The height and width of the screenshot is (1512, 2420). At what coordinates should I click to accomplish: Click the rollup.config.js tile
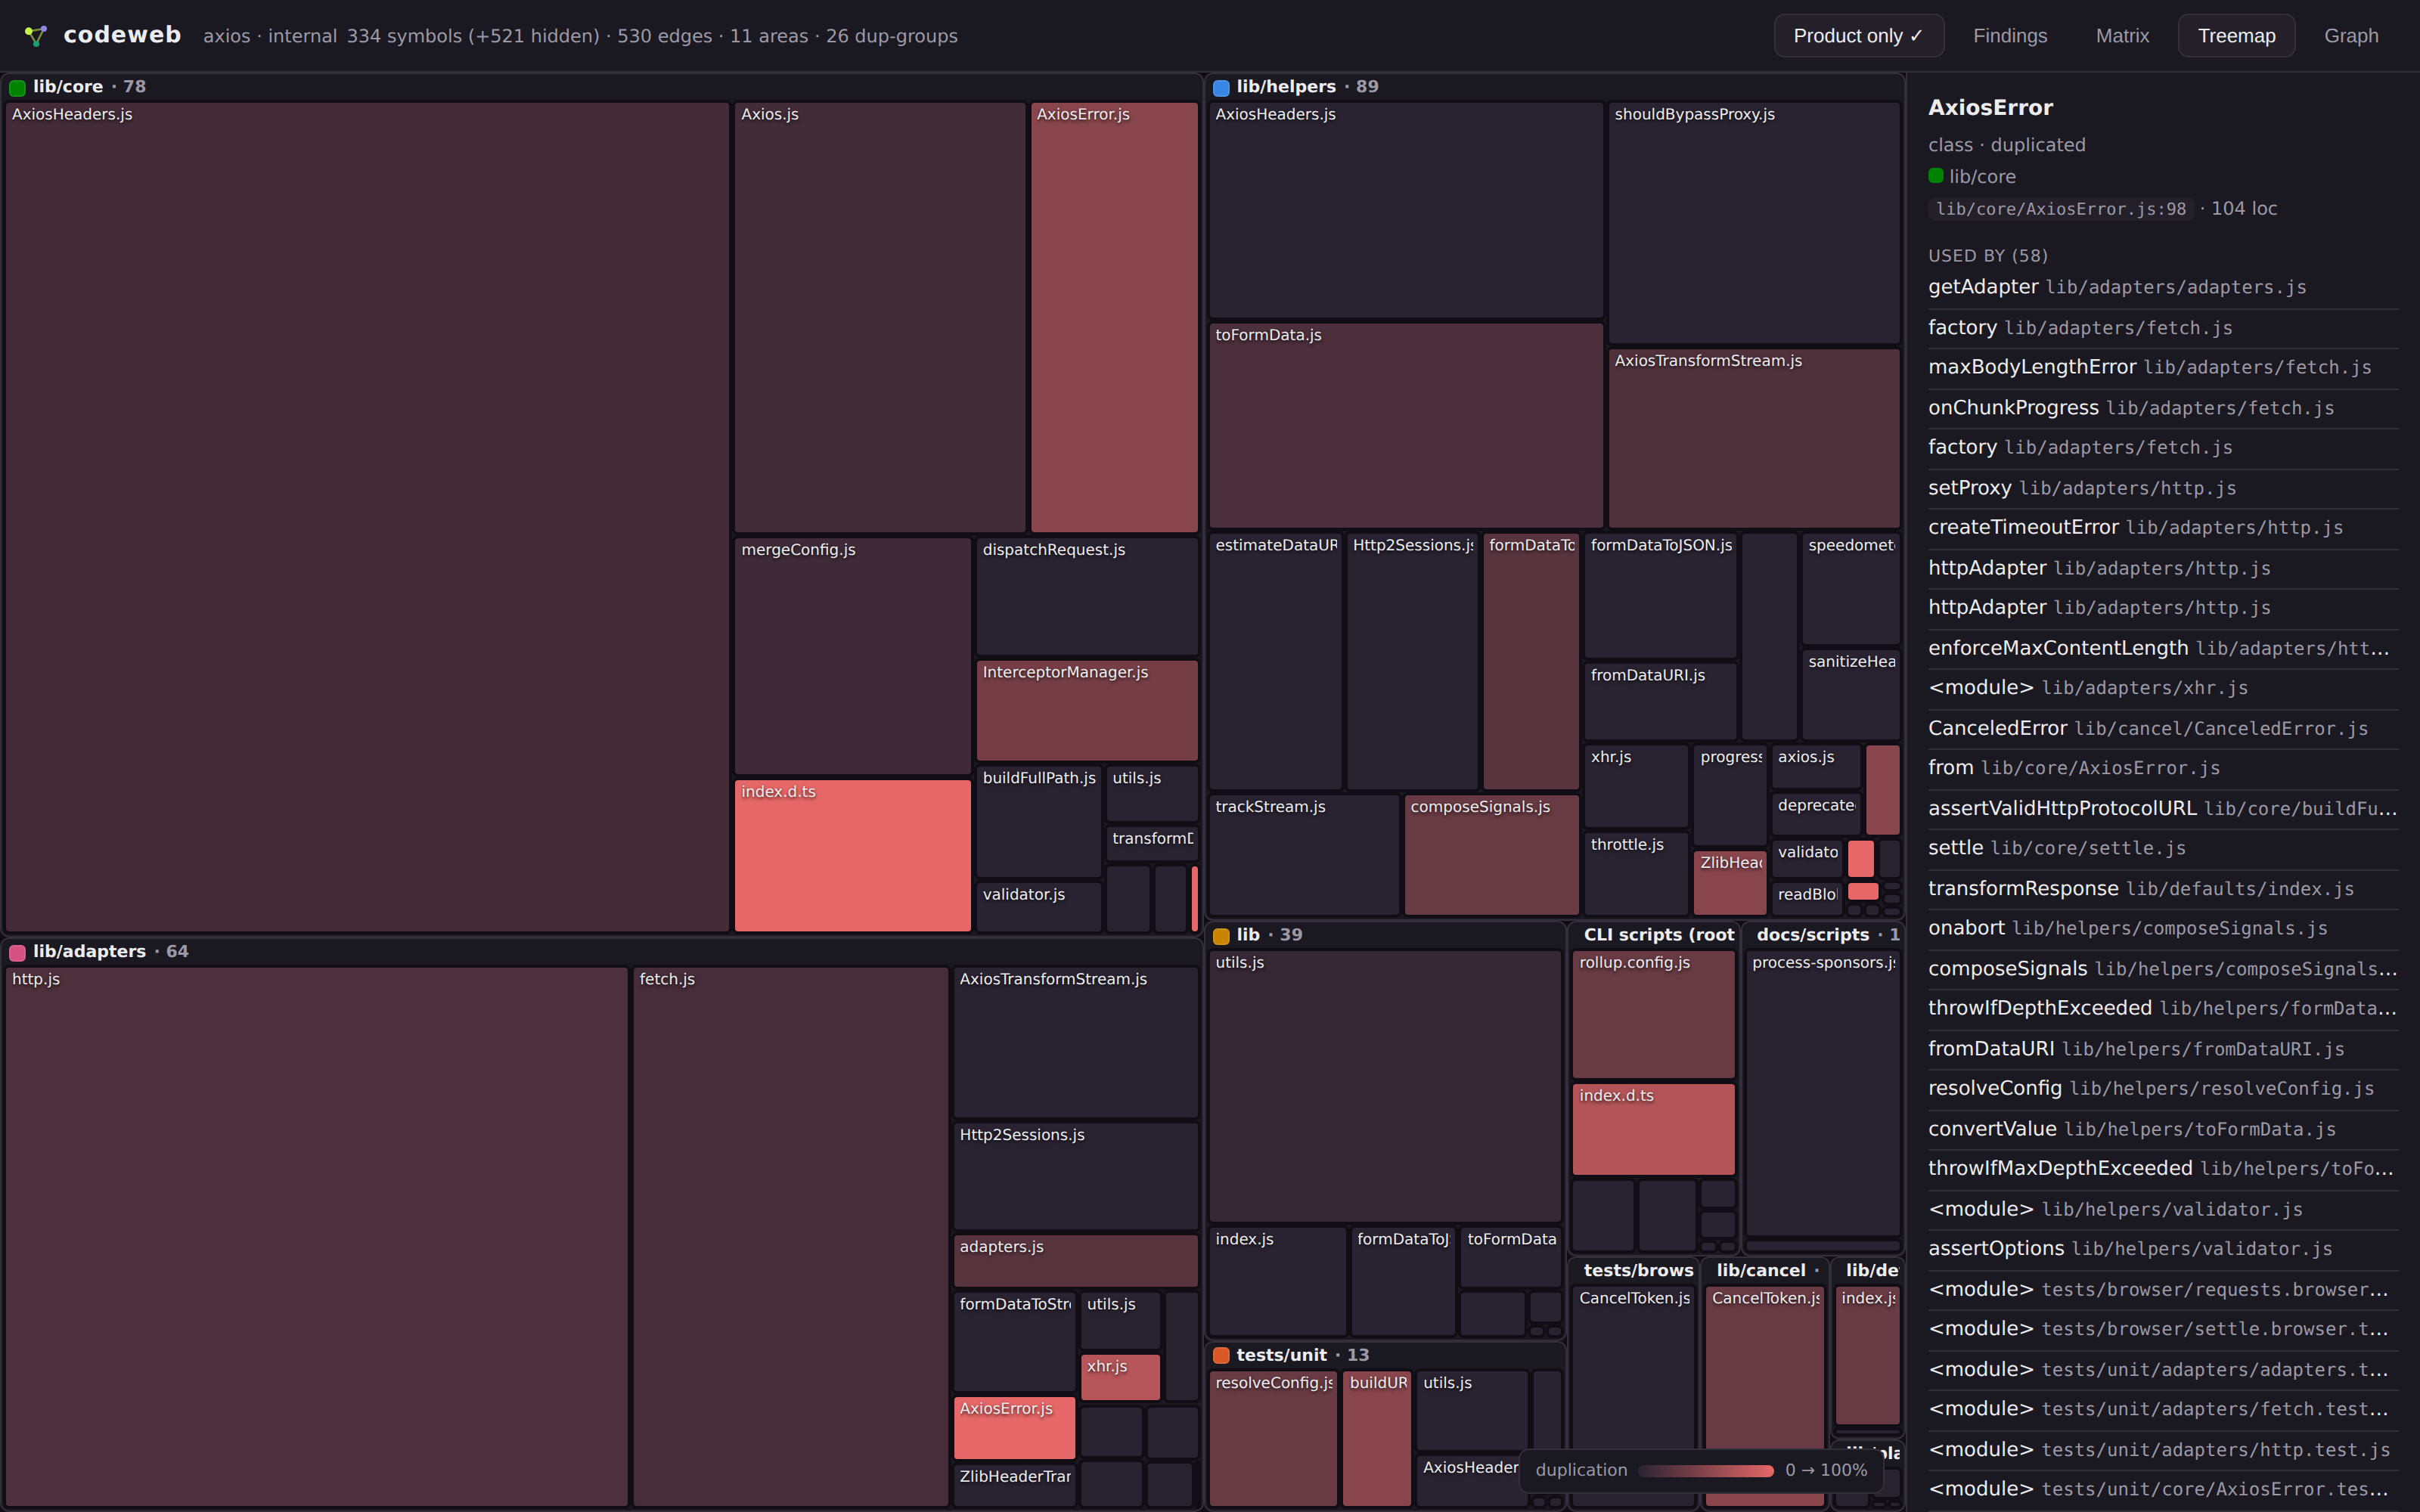(1653, 1014)
